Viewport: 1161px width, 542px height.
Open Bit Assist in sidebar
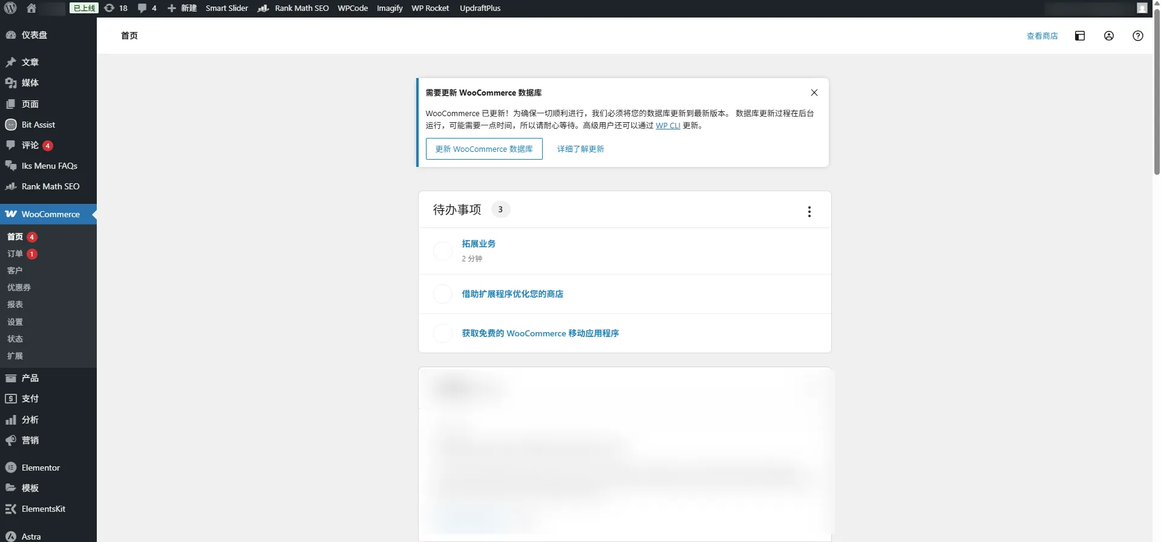48,125
